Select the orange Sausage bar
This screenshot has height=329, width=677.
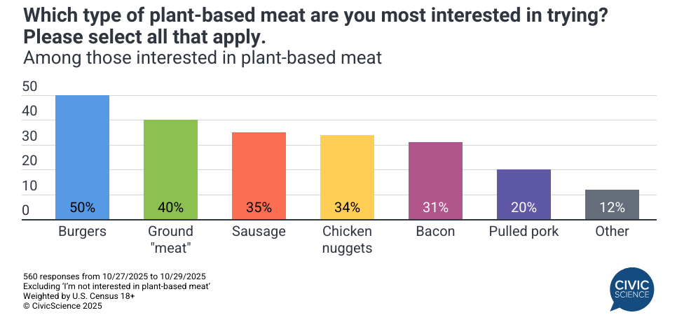tap(259, 173)
